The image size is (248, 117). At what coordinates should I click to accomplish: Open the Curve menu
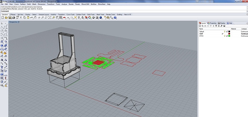click(x=16, y=4)
